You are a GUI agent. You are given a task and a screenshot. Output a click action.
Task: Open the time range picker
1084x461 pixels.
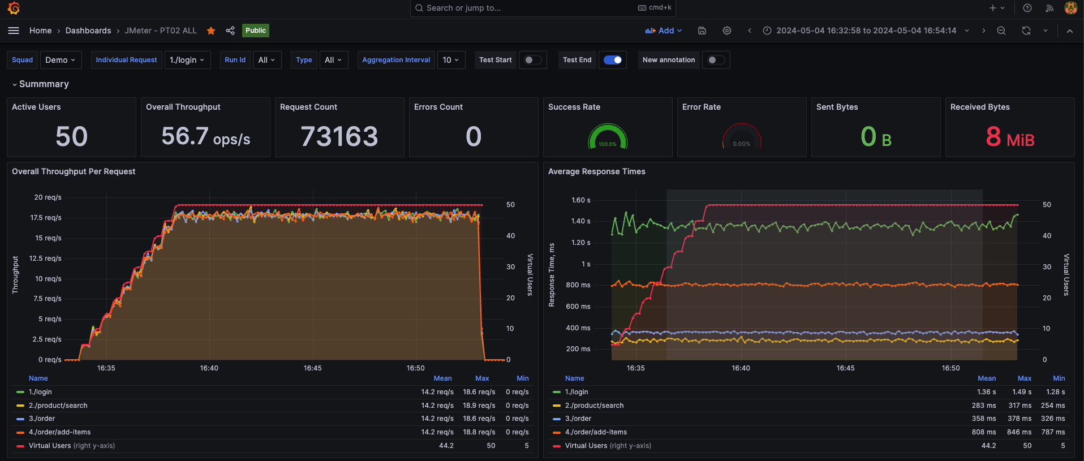866,31
